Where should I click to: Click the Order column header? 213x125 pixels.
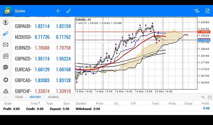[8, 103]
